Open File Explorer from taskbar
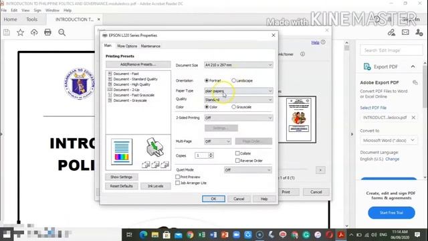 155,235
